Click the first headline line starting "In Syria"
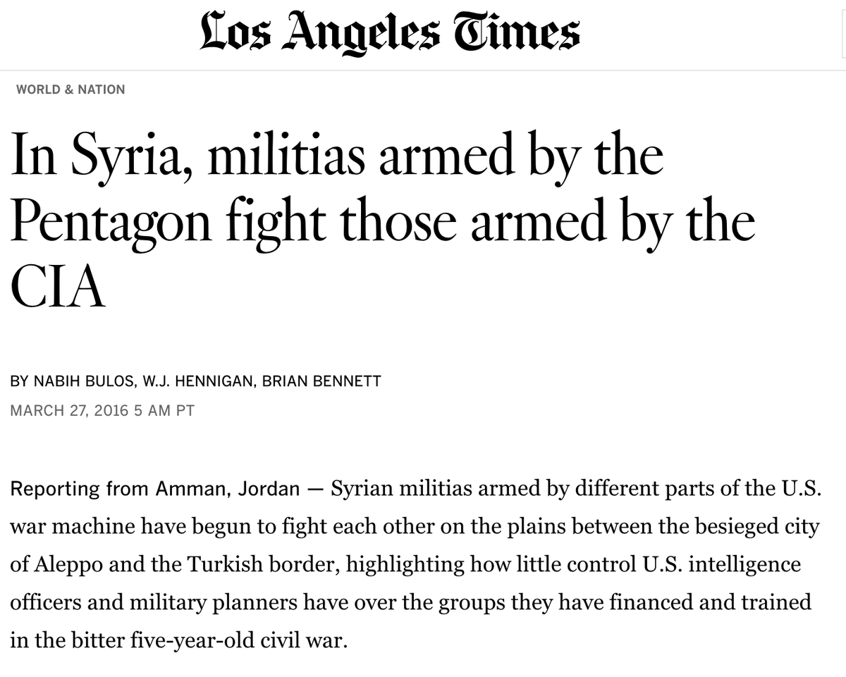 (337, 159)
